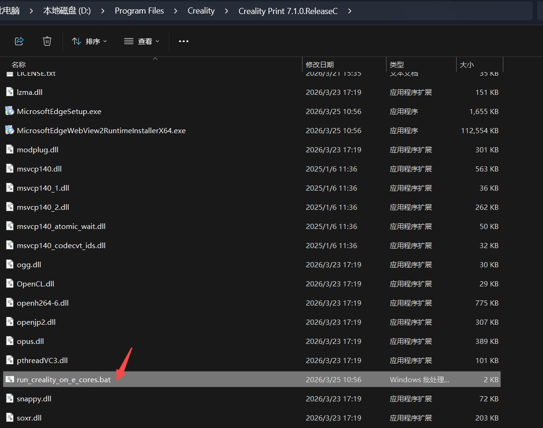
Task: Open the three-dots more options menu
Action: click(x=183, y=41)
